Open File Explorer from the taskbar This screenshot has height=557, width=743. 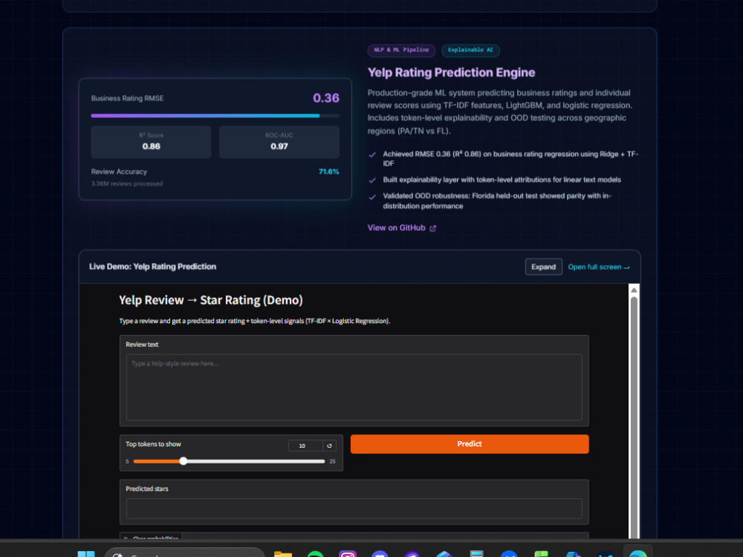point(283,554)
